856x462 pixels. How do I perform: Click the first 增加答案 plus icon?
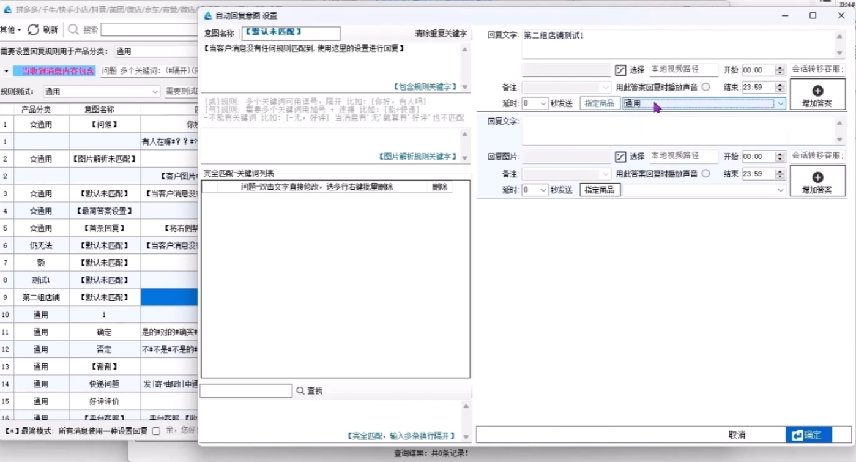pyautogui.click(x=817, y=91)
